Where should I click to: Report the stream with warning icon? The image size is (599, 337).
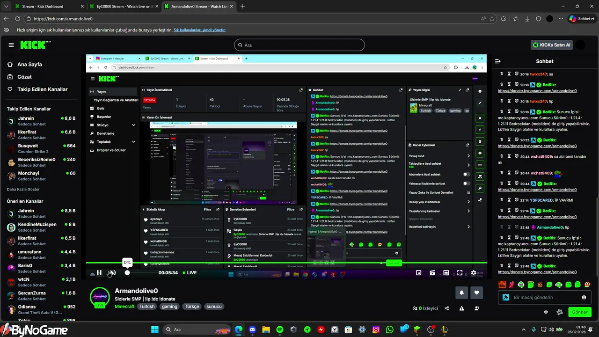462,308
